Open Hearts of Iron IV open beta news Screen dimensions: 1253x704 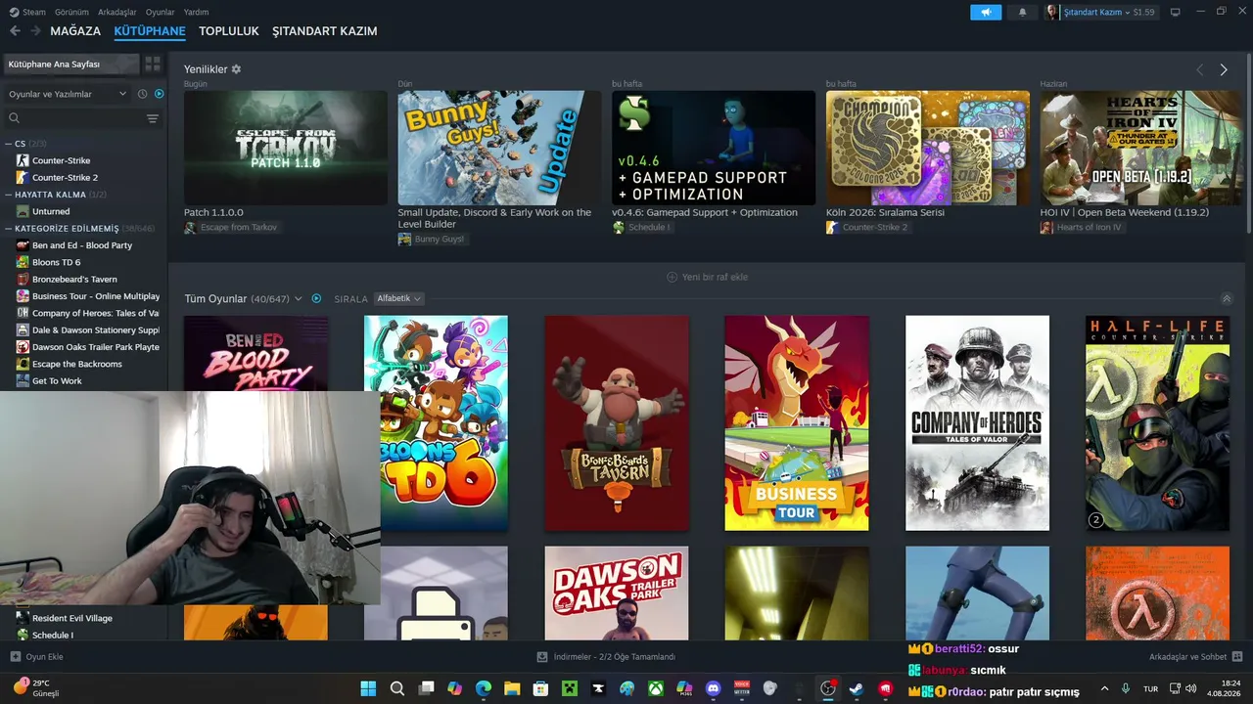1141,148
